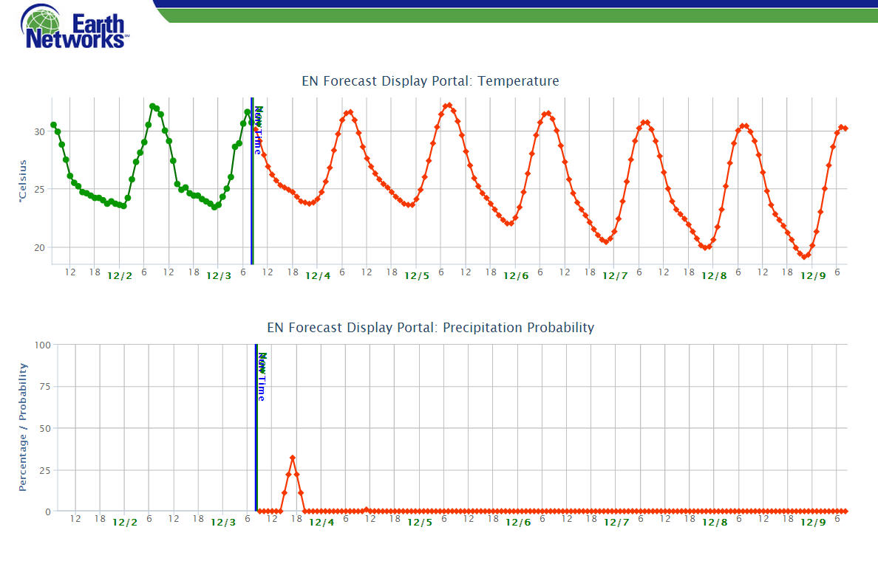
Task: Click the Percentage / Probability axis label
Action: click(x=22, y=427)
